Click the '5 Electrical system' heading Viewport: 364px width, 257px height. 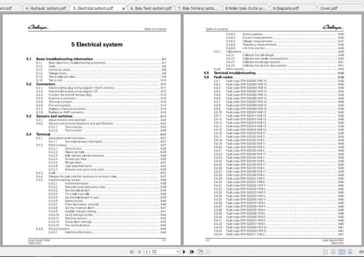point(97,44)
